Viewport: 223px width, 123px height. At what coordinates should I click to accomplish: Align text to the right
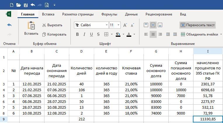point(160,34)
